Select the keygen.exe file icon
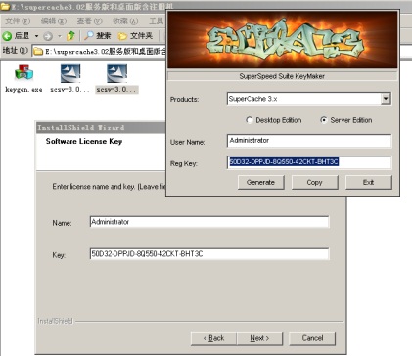The image size is (412, 356). click(x=23, y=72)
